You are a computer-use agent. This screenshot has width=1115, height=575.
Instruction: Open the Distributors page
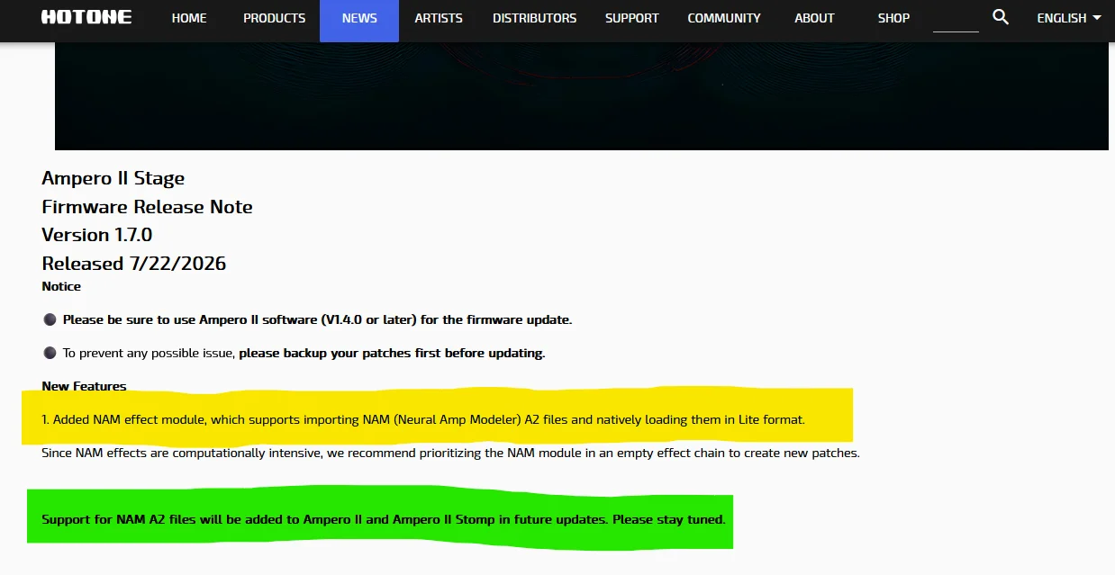534,18
